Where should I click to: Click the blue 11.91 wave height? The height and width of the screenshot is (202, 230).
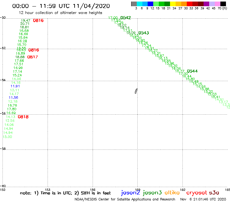15,86
